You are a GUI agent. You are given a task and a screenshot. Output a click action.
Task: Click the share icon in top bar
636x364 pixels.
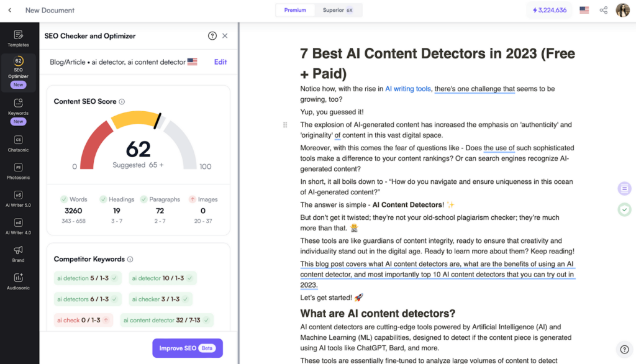604,10
